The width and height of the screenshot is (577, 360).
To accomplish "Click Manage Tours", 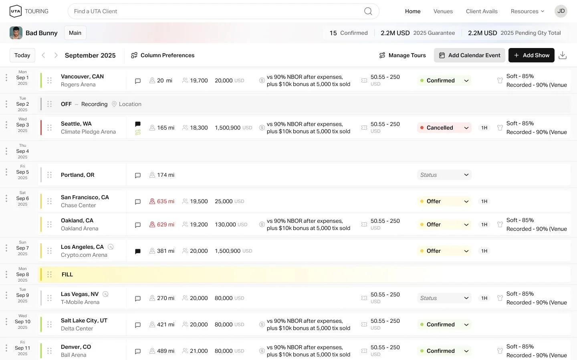I will [x=402, y=55].
